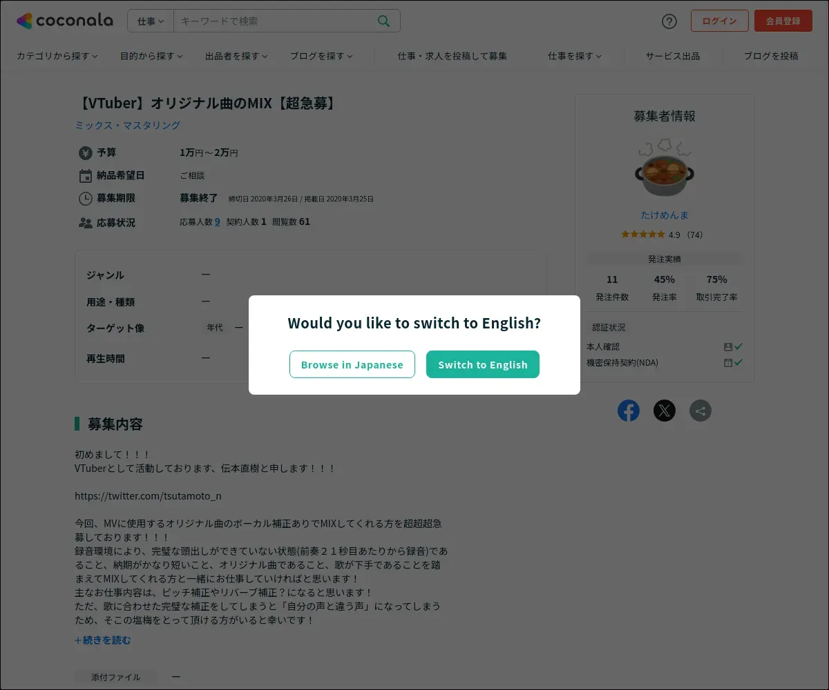Click the hot pot avatar image
The width and height of the screenshot is (829, 690).
click(665, 167)
